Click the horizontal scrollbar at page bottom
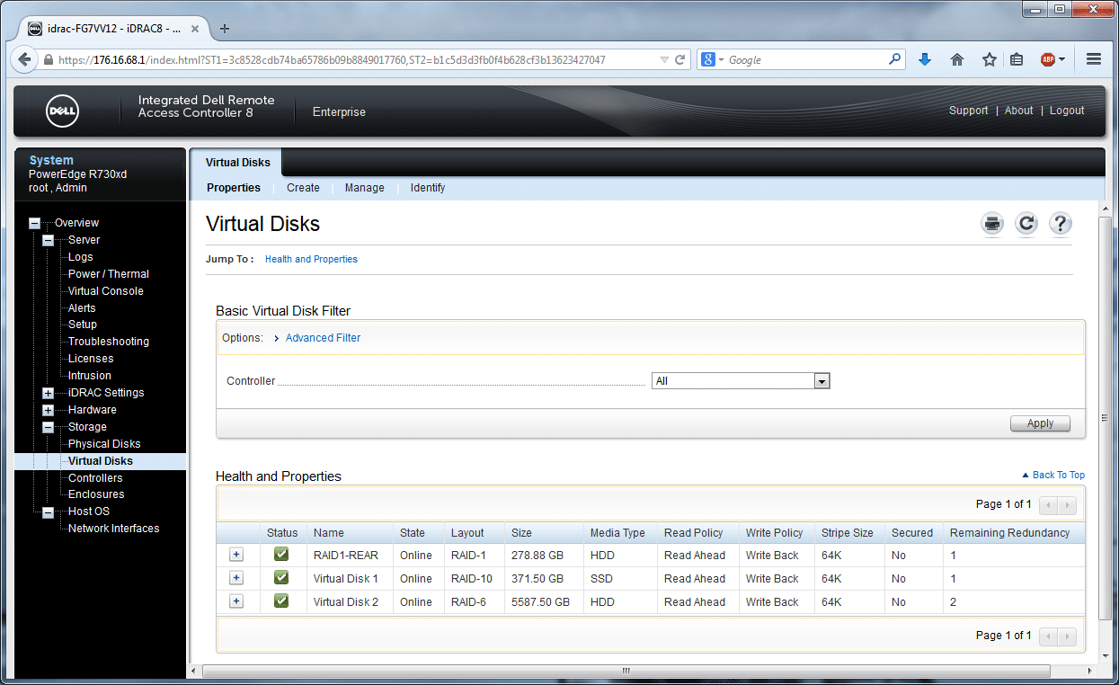1119x685 pixels. point(626,672)
